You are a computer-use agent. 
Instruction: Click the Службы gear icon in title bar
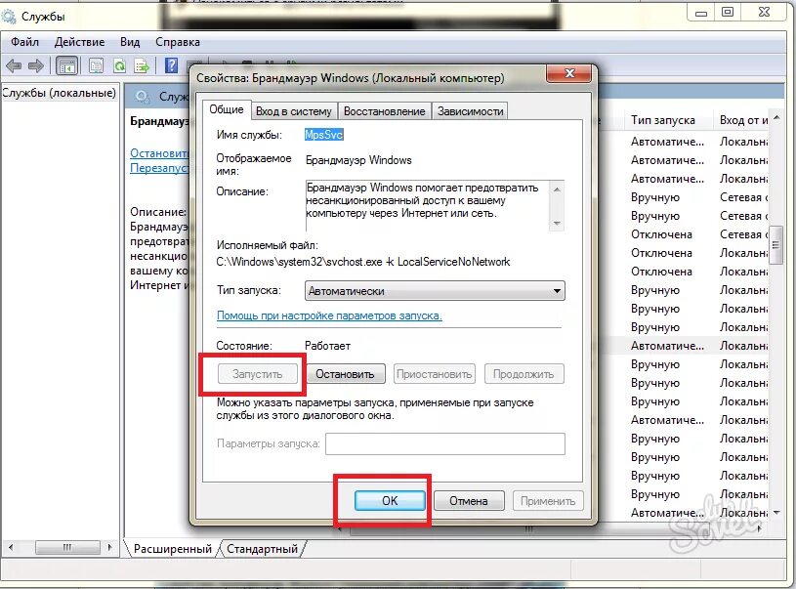[x=9, y=17]
